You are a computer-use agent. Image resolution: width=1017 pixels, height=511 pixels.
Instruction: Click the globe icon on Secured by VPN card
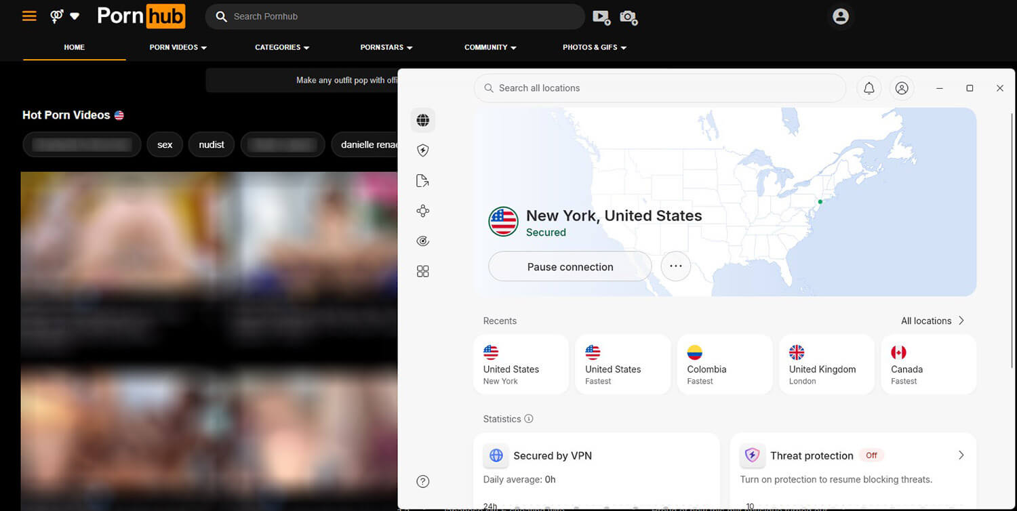tap(496, 455)
